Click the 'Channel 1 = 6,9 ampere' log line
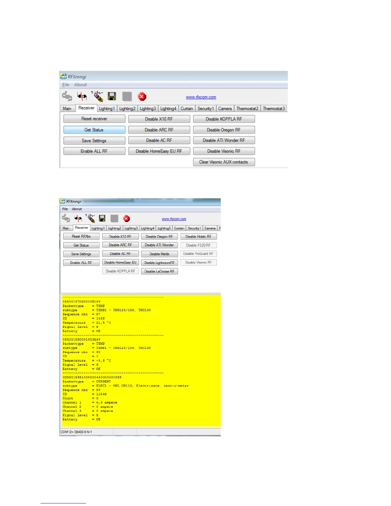The image size is (391, 506). coord(90,402)
